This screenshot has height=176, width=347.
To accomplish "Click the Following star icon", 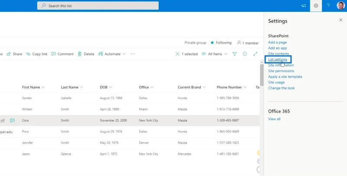I will point(212,43).
